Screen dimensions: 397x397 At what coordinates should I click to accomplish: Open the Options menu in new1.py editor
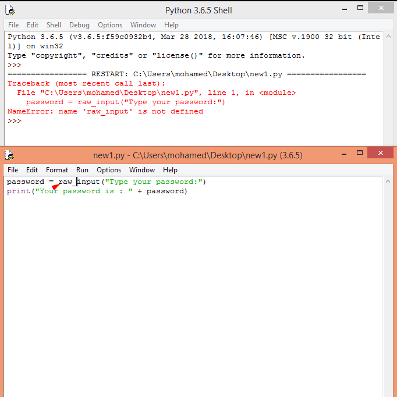point(109,170)
